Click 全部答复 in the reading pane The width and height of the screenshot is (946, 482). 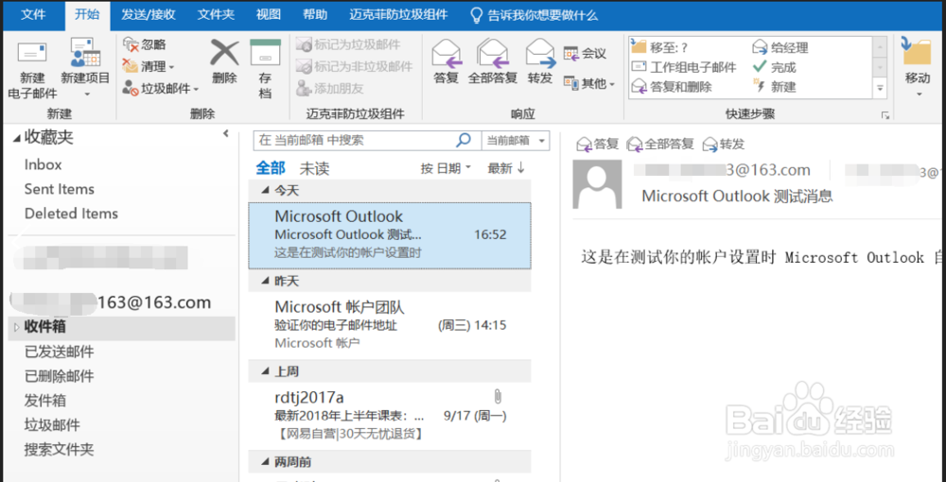point(660,144)
